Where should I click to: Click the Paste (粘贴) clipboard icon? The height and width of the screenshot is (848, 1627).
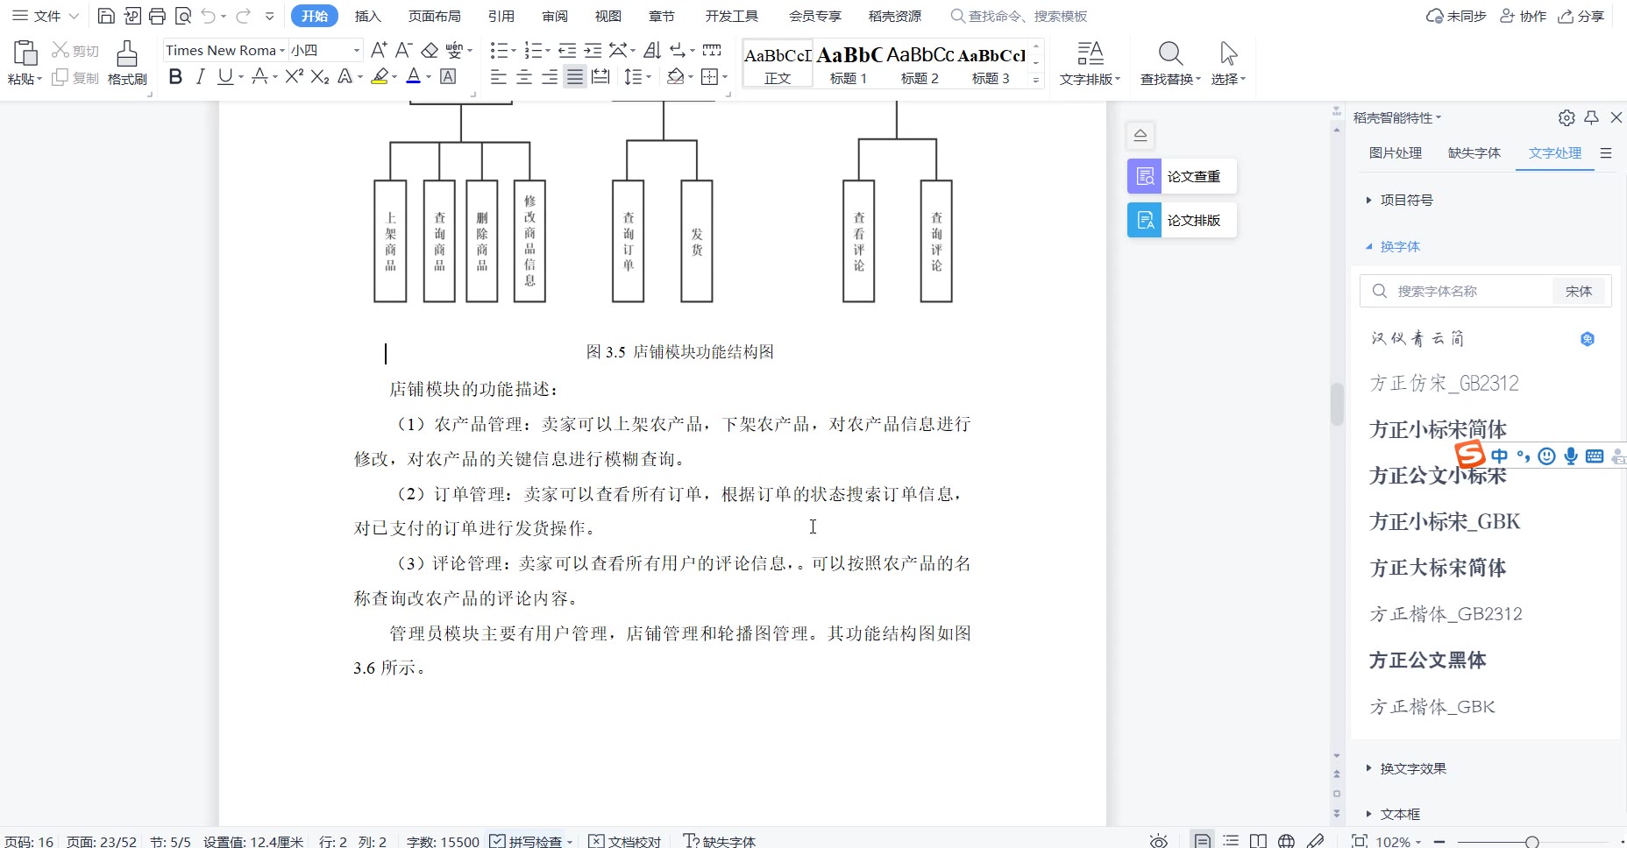point(25,54)
